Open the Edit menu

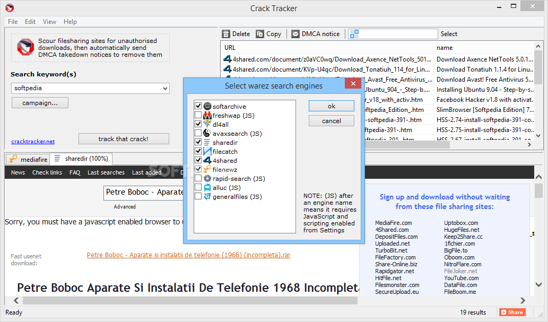[x=30, y=22]
